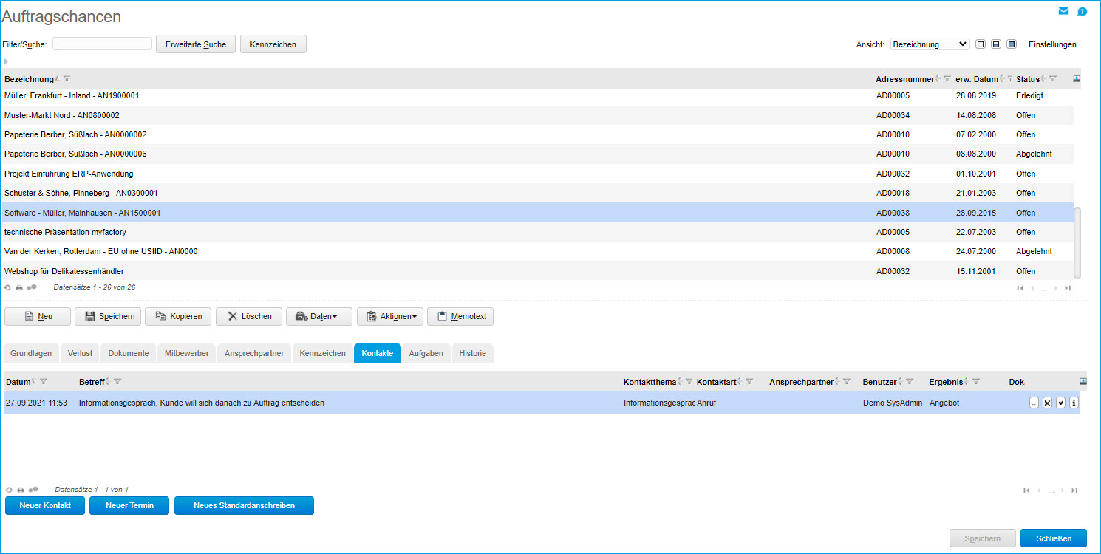
Task: Click the Kopieren button
Action: (178, 316)
